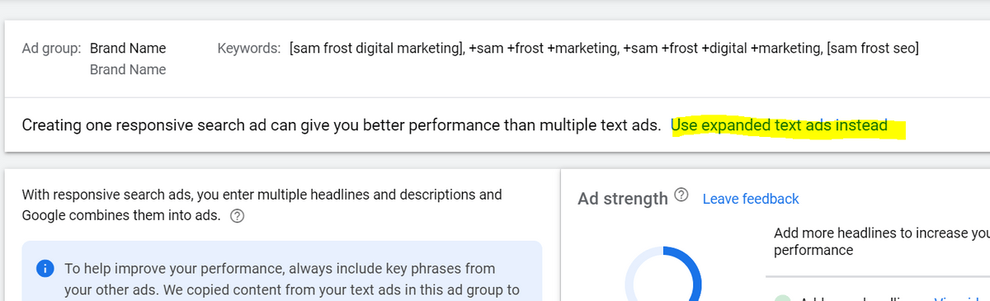
Task: Click keyword '+sam +frost +marketing'
Action: (543, 48)
